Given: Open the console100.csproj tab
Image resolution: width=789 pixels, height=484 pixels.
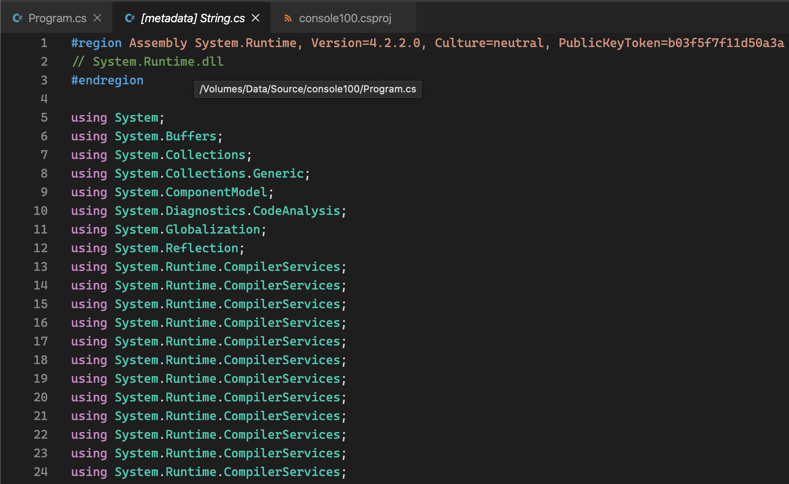Looking at the screenshot, I should 345,18.
